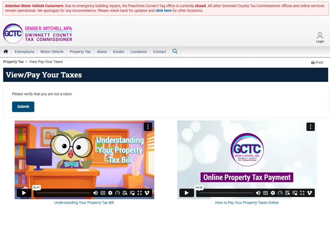Open the three-dot menu on the Property Tax Bill video

[148, 127]
